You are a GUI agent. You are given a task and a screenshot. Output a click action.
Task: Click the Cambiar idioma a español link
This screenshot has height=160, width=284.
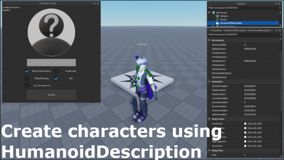[x=11, y=9]
